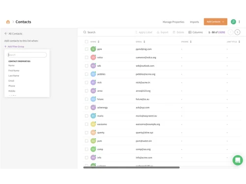Open avatar of contact easisomo

click(93, 124)
